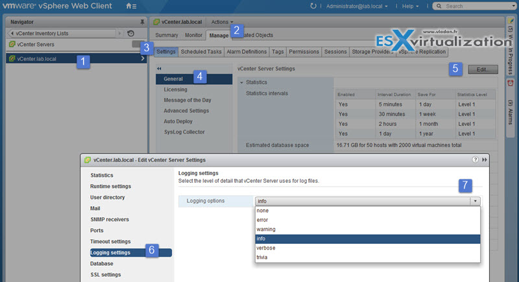The image size is (519, 282).
Task: Select Database in the dialog
Action: pos(102,264)
